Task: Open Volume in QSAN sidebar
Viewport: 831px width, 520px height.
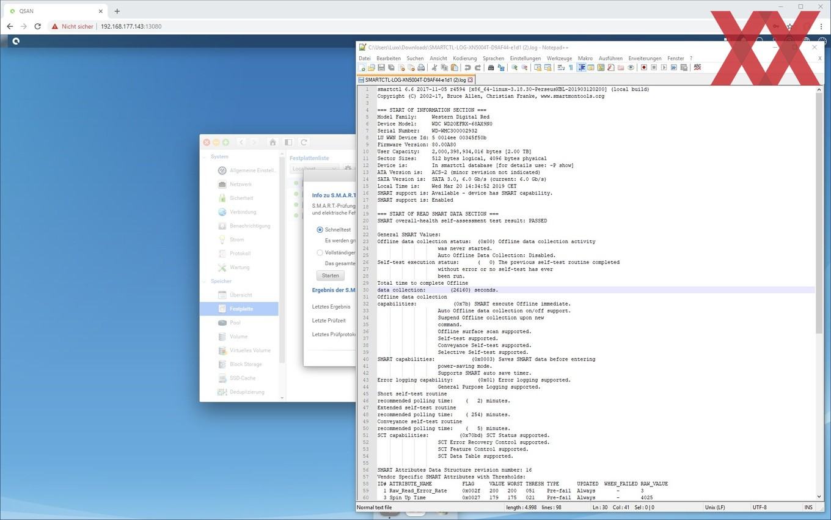Action: [238, 337]
